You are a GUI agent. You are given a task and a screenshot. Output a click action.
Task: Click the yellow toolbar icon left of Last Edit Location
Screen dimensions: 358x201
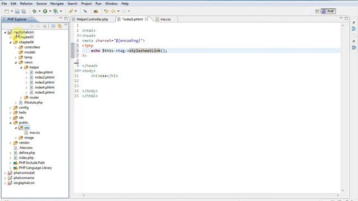pyautogui.click(x=96, y=11)
